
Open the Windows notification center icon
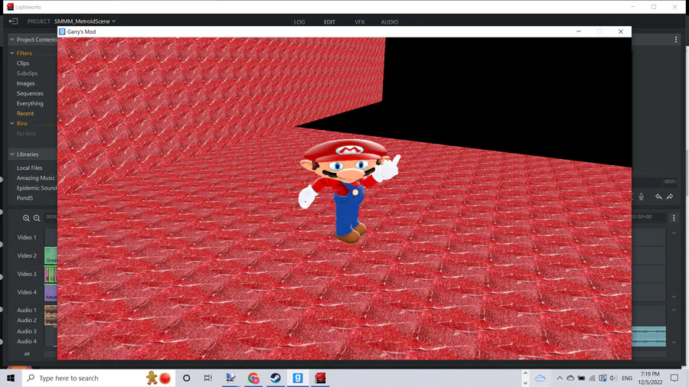pos(674,378)
